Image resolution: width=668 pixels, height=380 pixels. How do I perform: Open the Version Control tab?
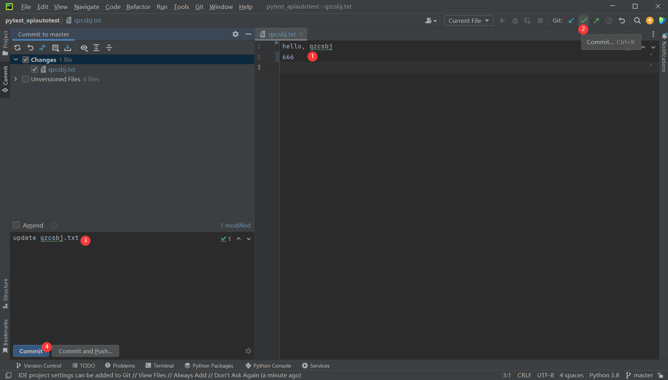click(38, 366)
